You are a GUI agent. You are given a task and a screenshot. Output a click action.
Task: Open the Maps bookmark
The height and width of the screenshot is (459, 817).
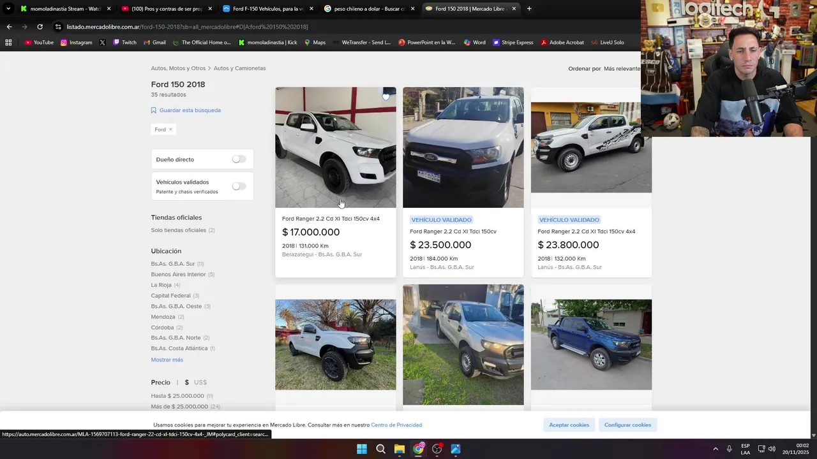click(x=315, y=42)
